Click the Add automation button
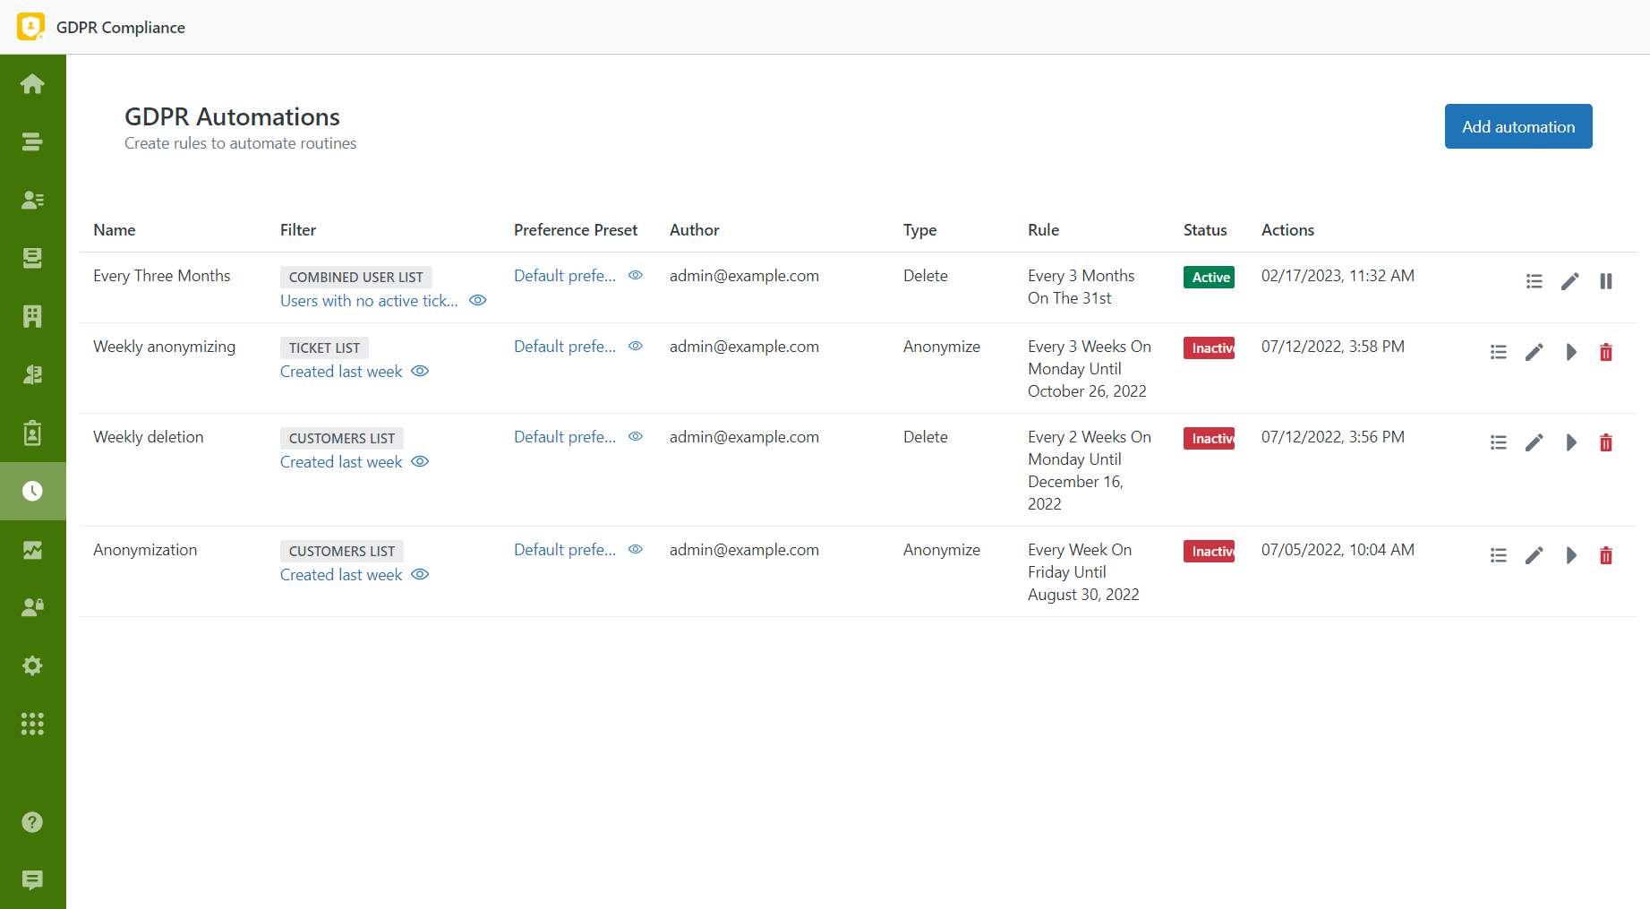The height and width of the screenshot is (909, 1650). coord(1517,126)
